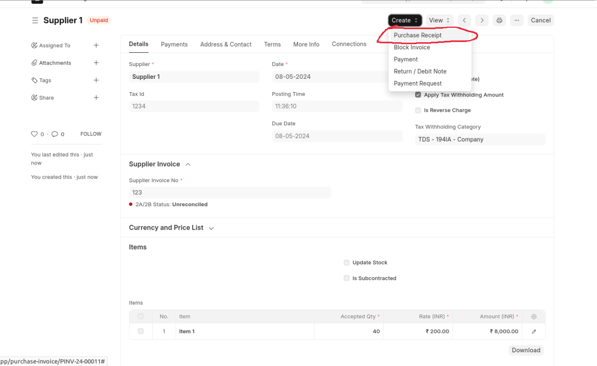Check the Is Subcontracted checkbox

pyautogui.click(x=347, y=278)
